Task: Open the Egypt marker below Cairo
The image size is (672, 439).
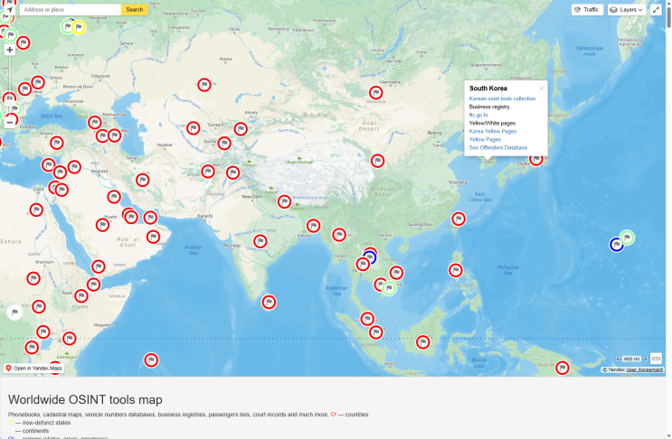Action: [x=36, y=210]
